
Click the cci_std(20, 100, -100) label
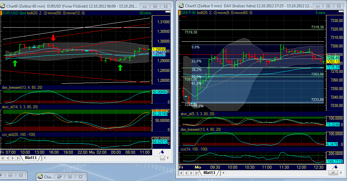18,135
